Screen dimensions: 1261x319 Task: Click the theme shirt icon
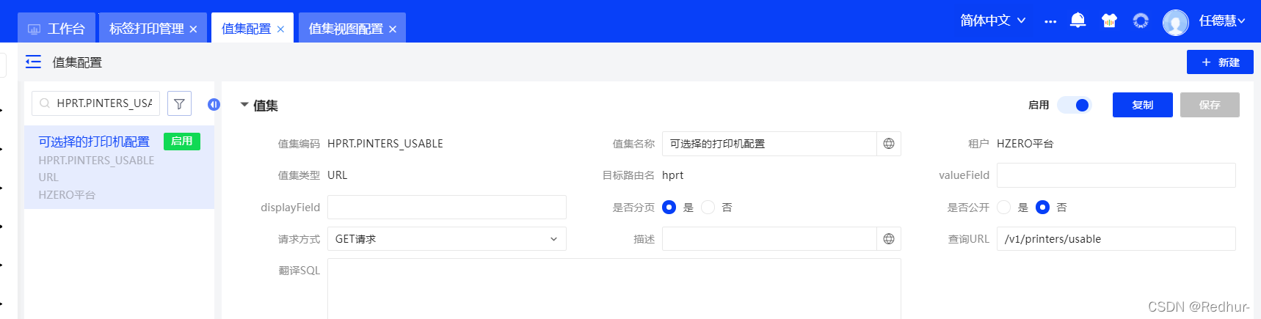1109,21
